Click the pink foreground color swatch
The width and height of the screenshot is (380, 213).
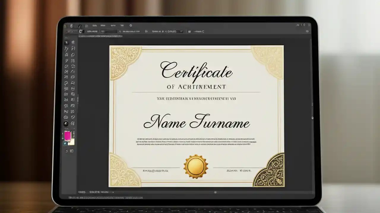[x=67, y=135]
